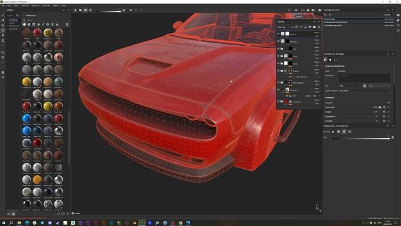Select the Smudge tool in left toolbar

[x=3, y=35]
